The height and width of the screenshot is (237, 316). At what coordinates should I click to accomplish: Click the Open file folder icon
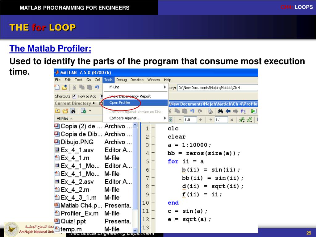click(x=64, y=87)
